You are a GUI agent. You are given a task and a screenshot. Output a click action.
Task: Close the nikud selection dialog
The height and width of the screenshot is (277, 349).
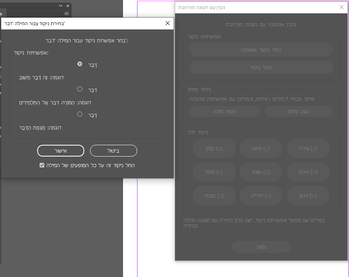coord(168,23)
